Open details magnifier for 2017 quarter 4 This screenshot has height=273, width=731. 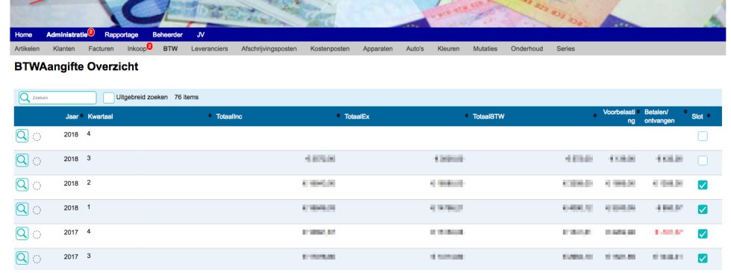(22, 233)
